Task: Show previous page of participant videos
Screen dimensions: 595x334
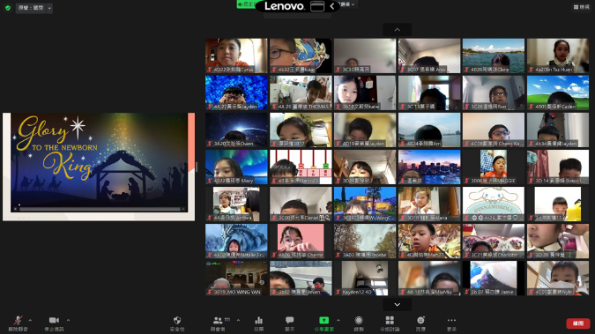Action: pyautogui.click(x=397, y=30)
